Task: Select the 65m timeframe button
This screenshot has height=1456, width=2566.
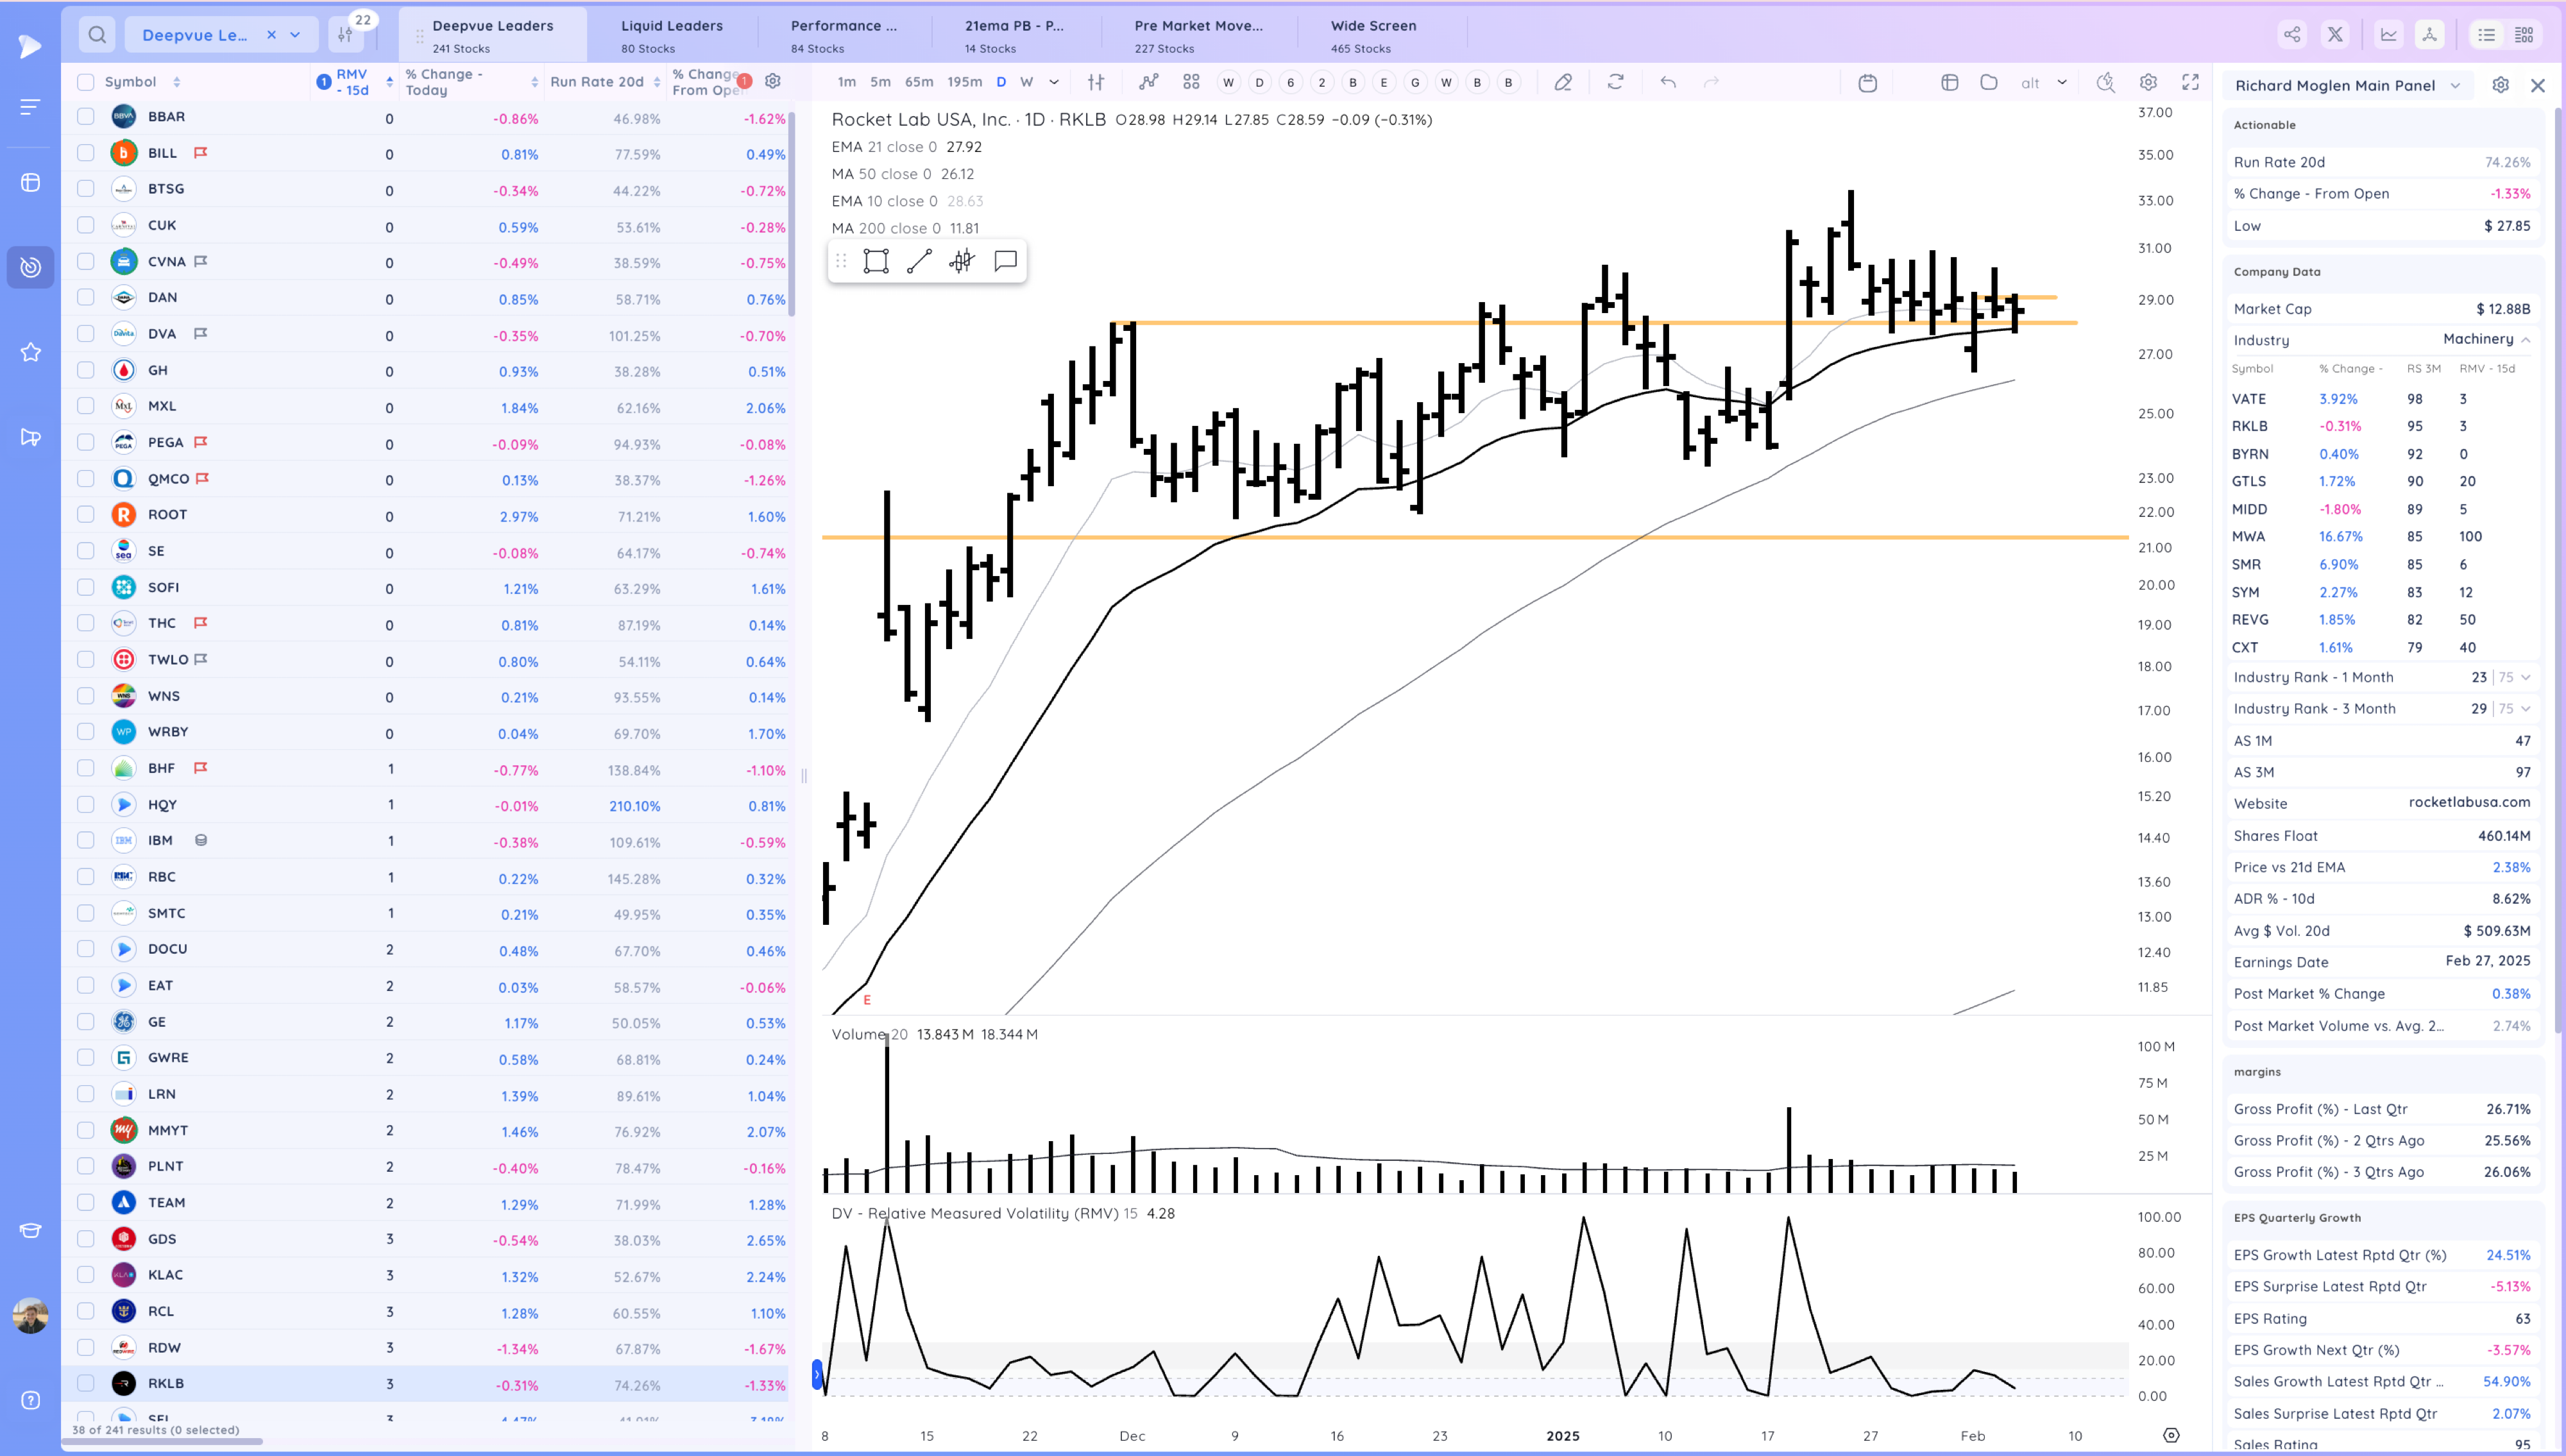Action: (x=918, y=83)
